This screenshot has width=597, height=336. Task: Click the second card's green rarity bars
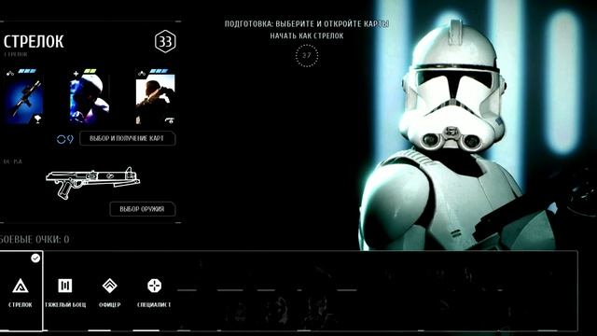[90, 71]
